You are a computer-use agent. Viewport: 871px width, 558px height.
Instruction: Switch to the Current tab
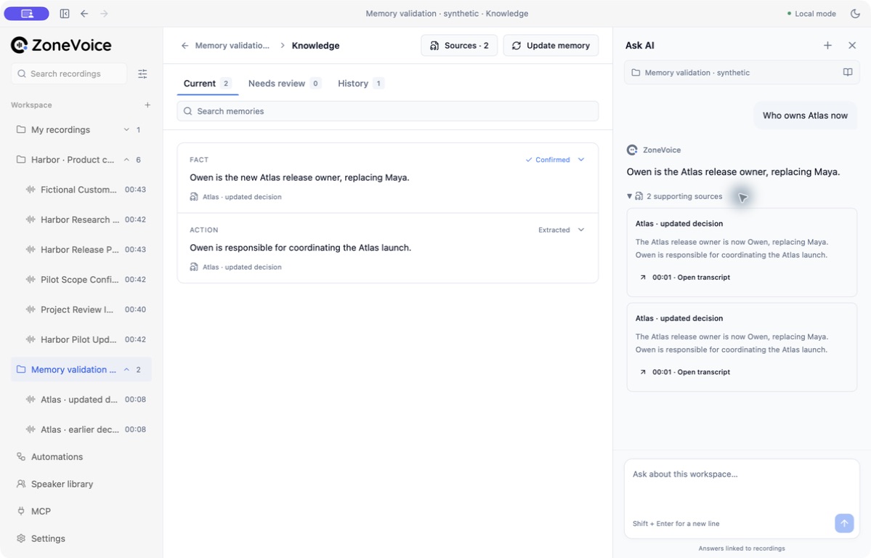207,84
